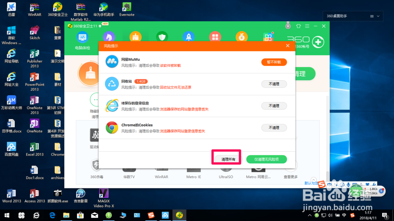Open the green shield system repair icon
Viewport: 394px width, 221px height.
[x=162, y=37]
